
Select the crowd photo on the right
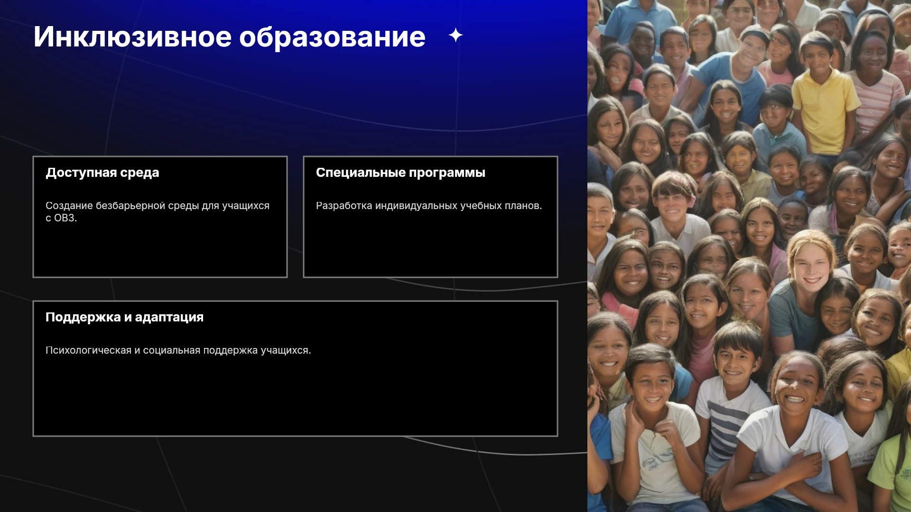[749, 256]
